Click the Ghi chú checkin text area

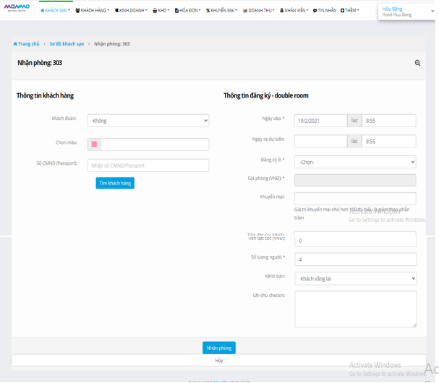[354, 309]
